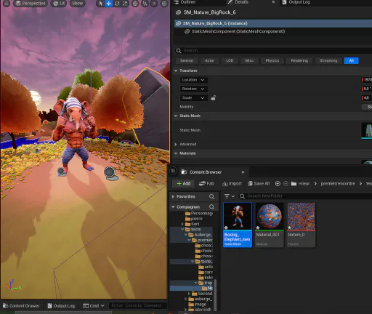Image resolution: width=372 pixels, height=314 pixels.
Task: Click the Unreal dock icon beside Content Browser tab
Action: tap(173, 171)
